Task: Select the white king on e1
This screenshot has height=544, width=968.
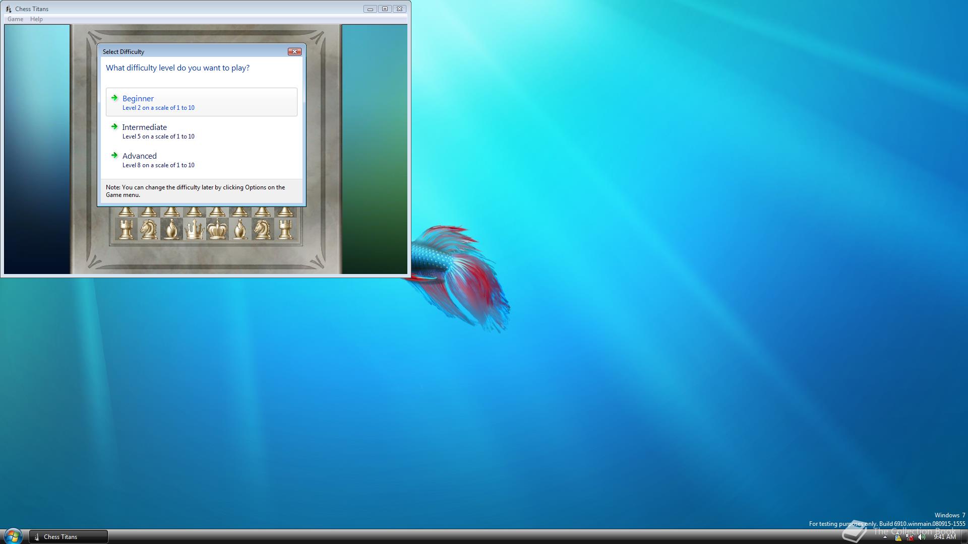Action: coord(217,229)
